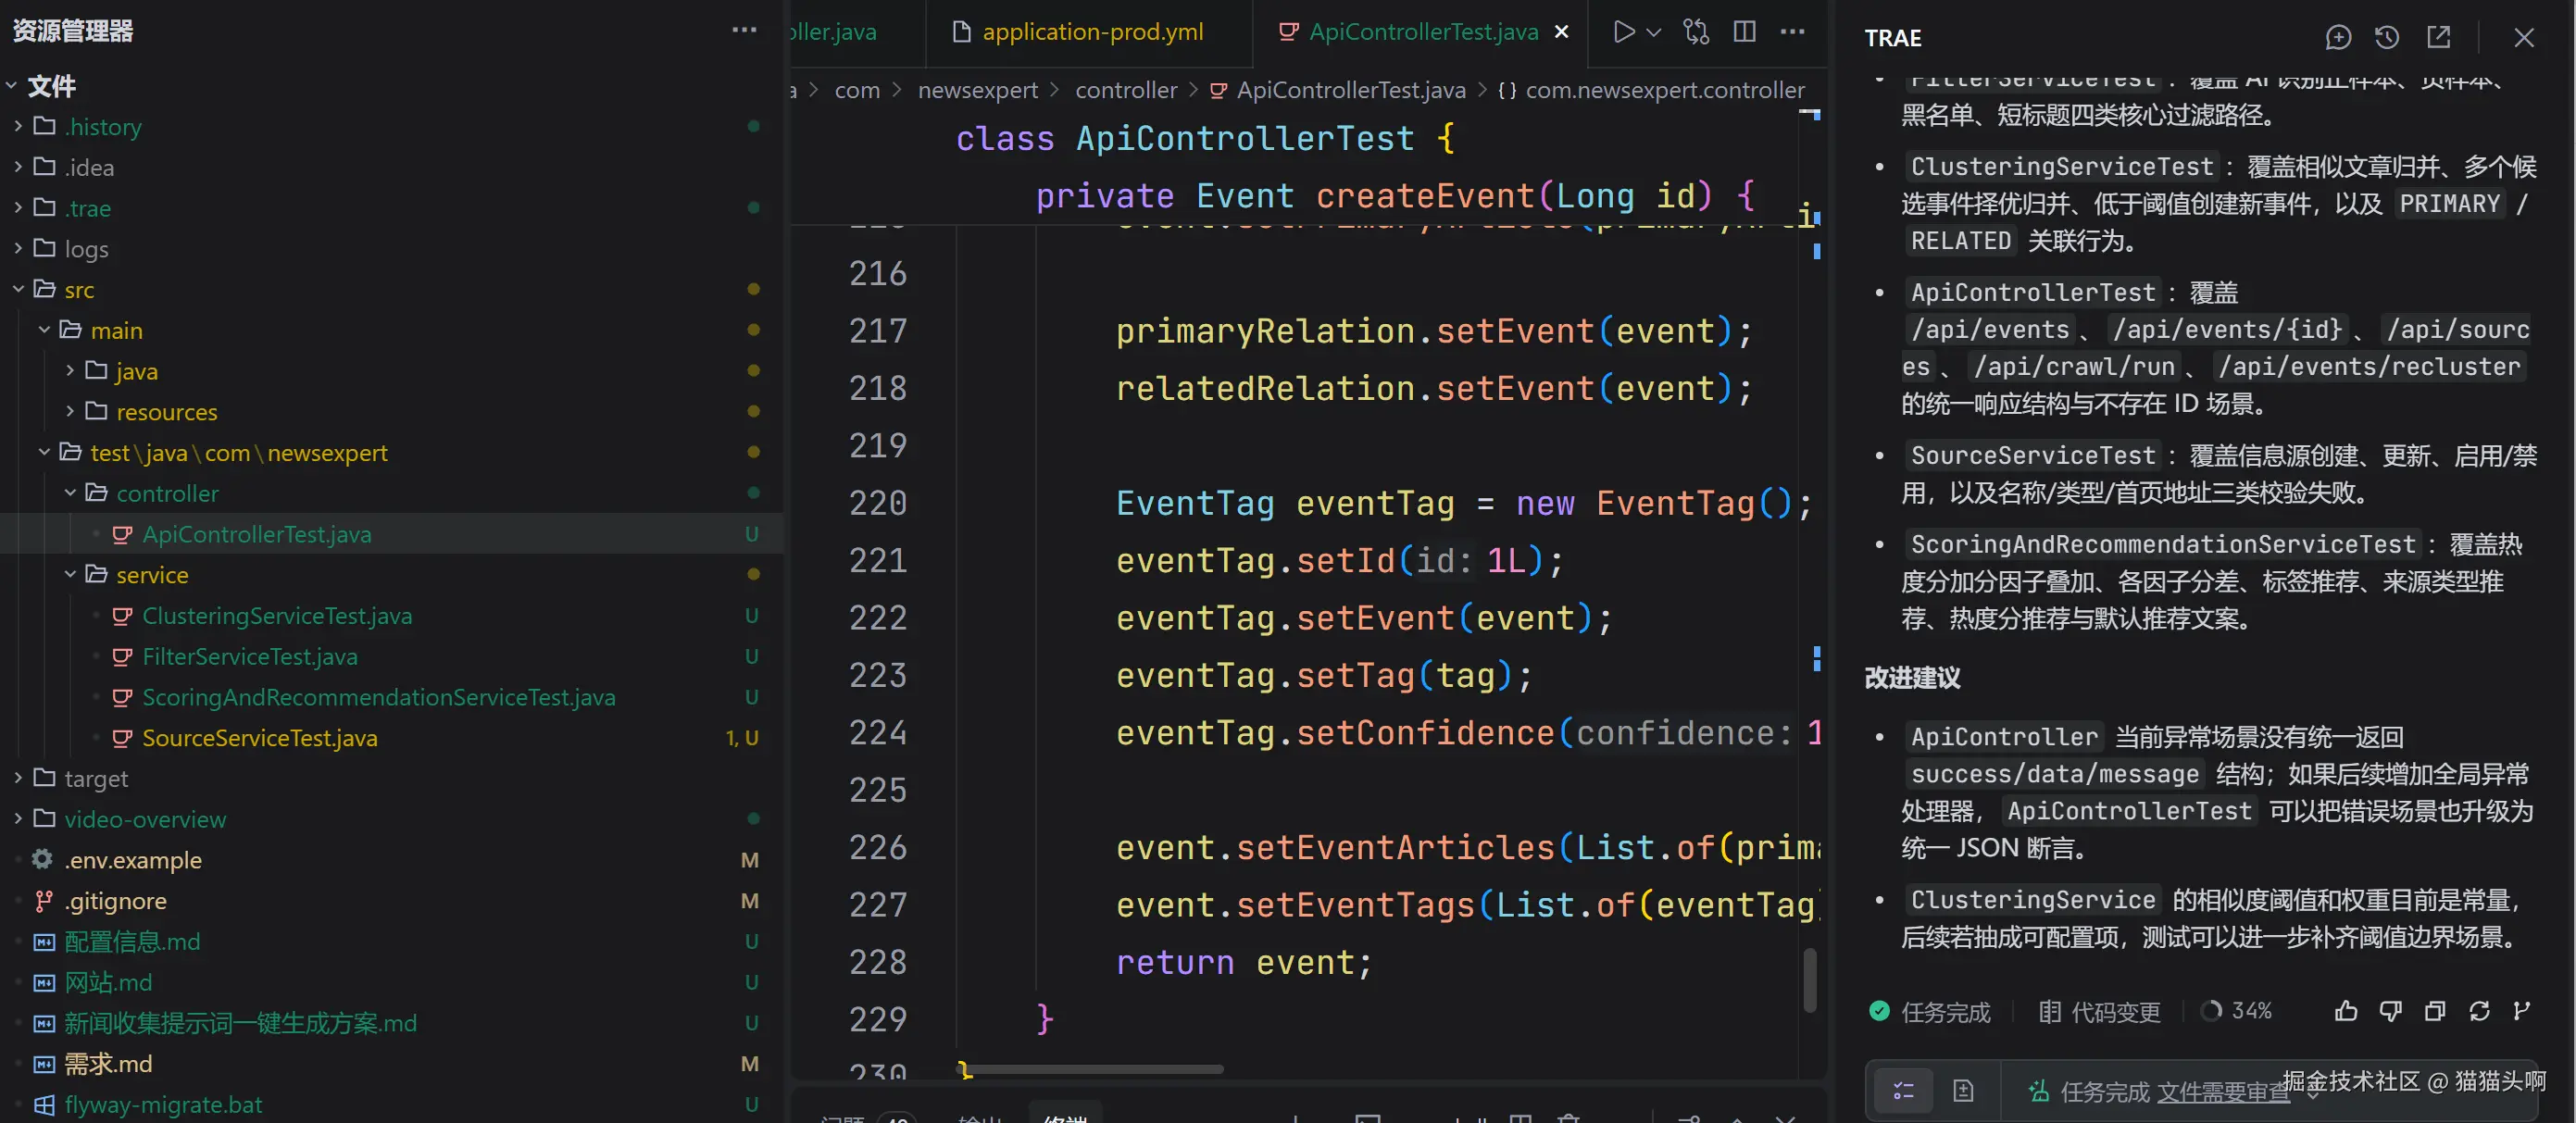
Task: Click breadcrumb com.newsexpert.controller
Action: 1650,90
